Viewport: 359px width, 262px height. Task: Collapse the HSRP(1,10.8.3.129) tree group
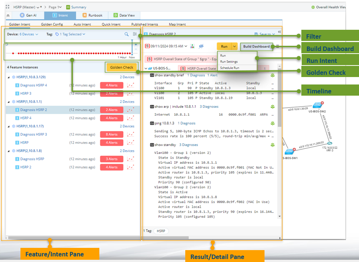tap(9, 77)
